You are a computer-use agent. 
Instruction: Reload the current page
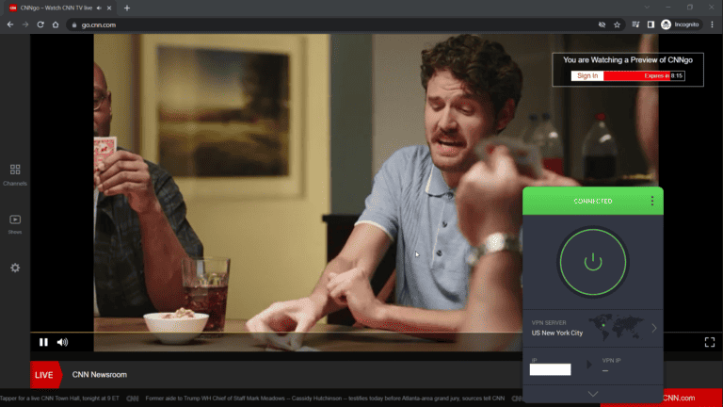click(x=40, y=24)
